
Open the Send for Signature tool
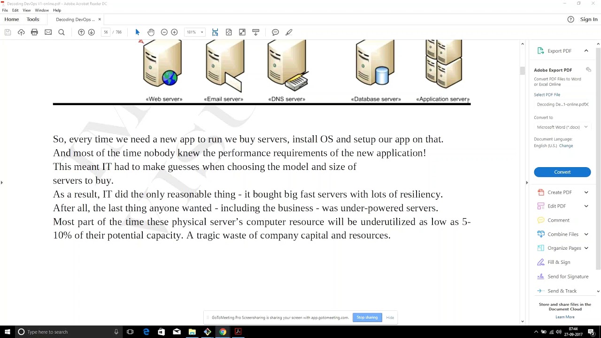[568, 277]
